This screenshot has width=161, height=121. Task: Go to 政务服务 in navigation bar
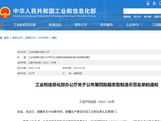(x=106, y=25)
